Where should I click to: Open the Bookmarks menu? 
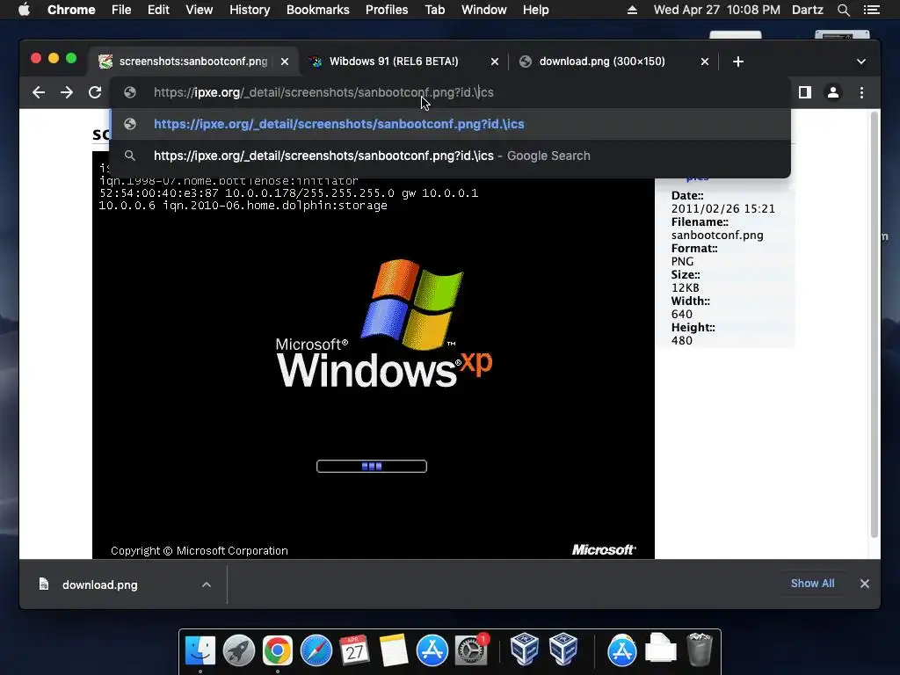(318, 10)
